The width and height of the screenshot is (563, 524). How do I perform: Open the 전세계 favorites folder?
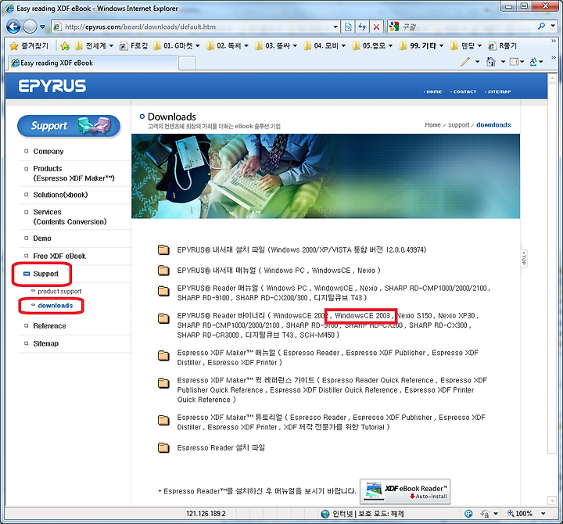tap(94, 46)
